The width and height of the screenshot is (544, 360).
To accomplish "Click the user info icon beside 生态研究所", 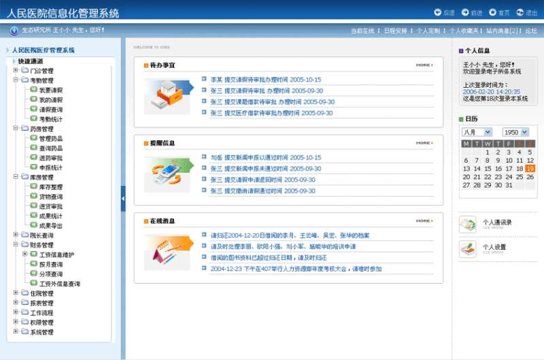I will [x=14, y=31].
